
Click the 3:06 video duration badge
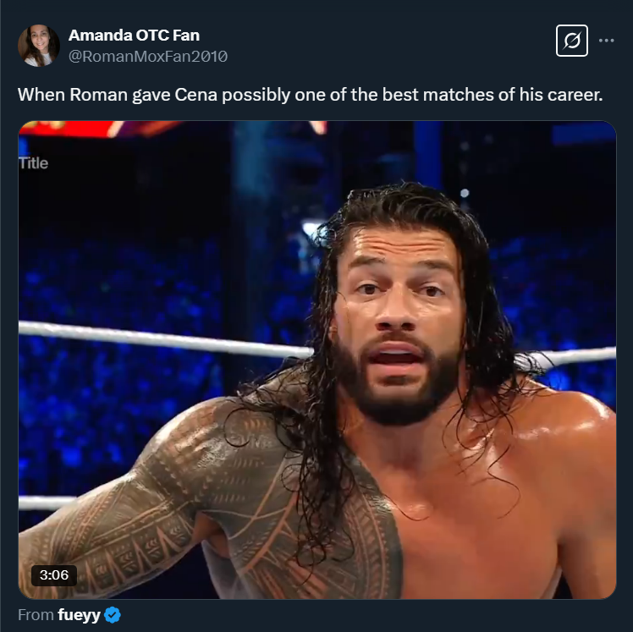[54, 574]
